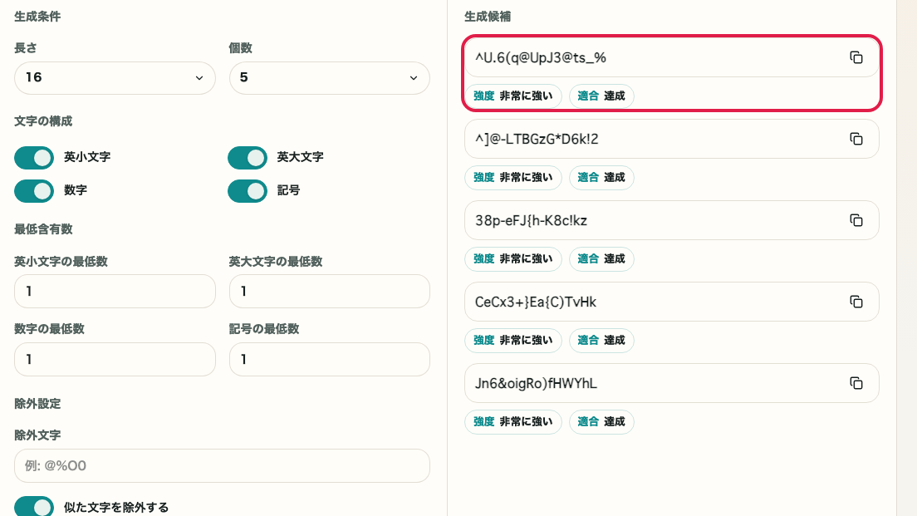
Task: Click the 最低含有数 section label
Action: click(43, 229)
